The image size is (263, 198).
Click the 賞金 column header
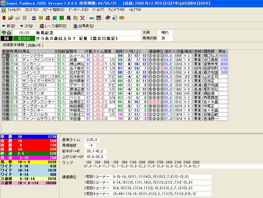223,51
